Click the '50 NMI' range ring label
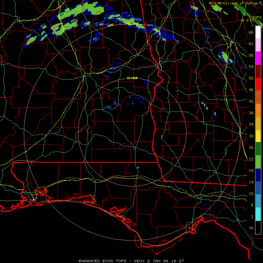The height and width of the screenshot is (263, 263). (132, 78)
